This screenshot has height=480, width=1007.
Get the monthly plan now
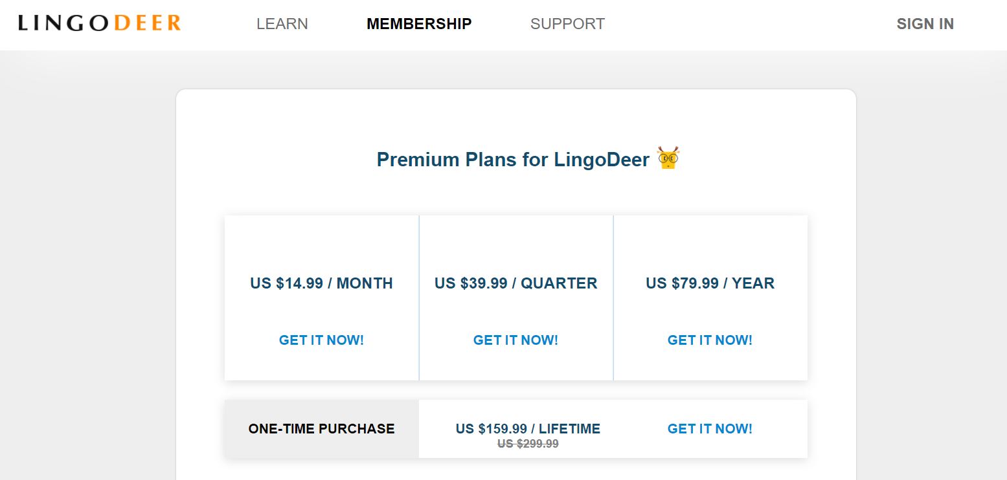pyautogui.click(x=321, y=340)
